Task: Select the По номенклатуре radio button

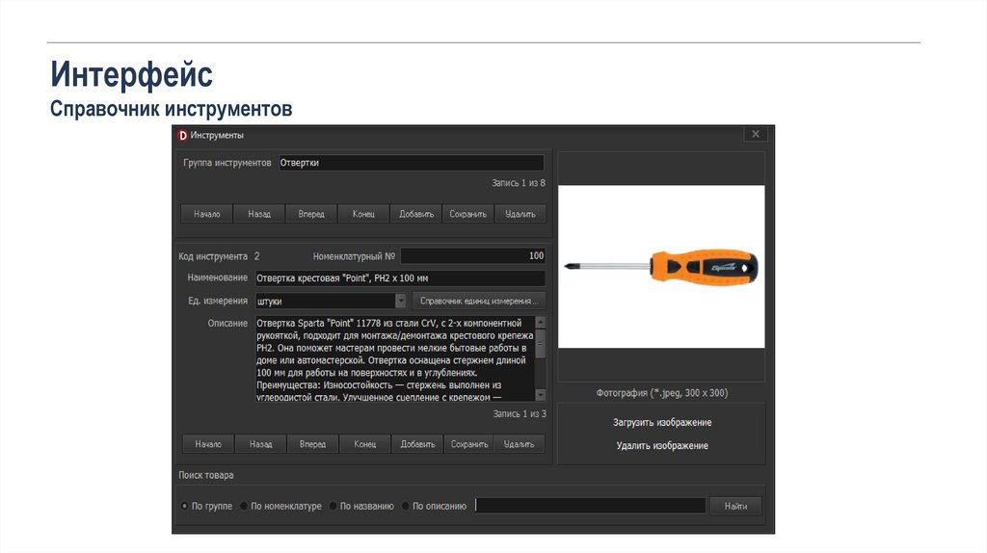Action: coord(244,506)
